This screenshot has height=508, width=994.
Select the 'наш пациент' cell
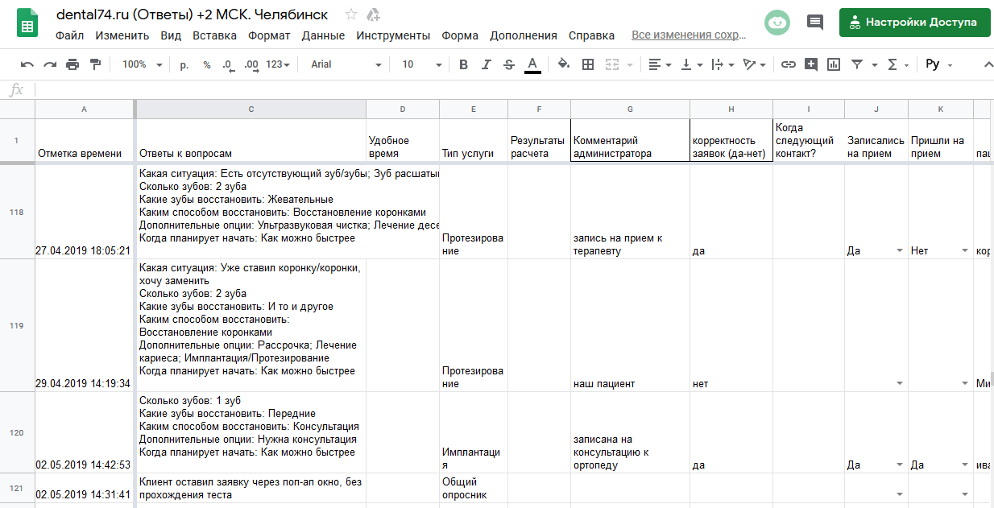(630, 326)
